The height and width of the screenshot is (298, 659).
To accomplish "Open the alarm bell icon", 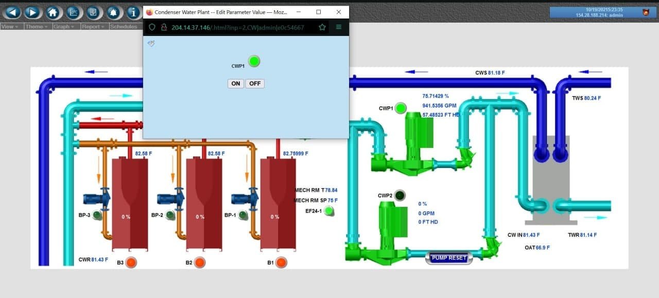I will click(x=113, y=12).
